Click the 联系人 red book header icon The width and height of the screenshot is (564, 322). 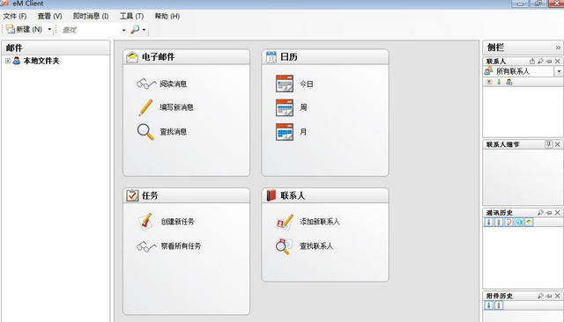[271, 195]
